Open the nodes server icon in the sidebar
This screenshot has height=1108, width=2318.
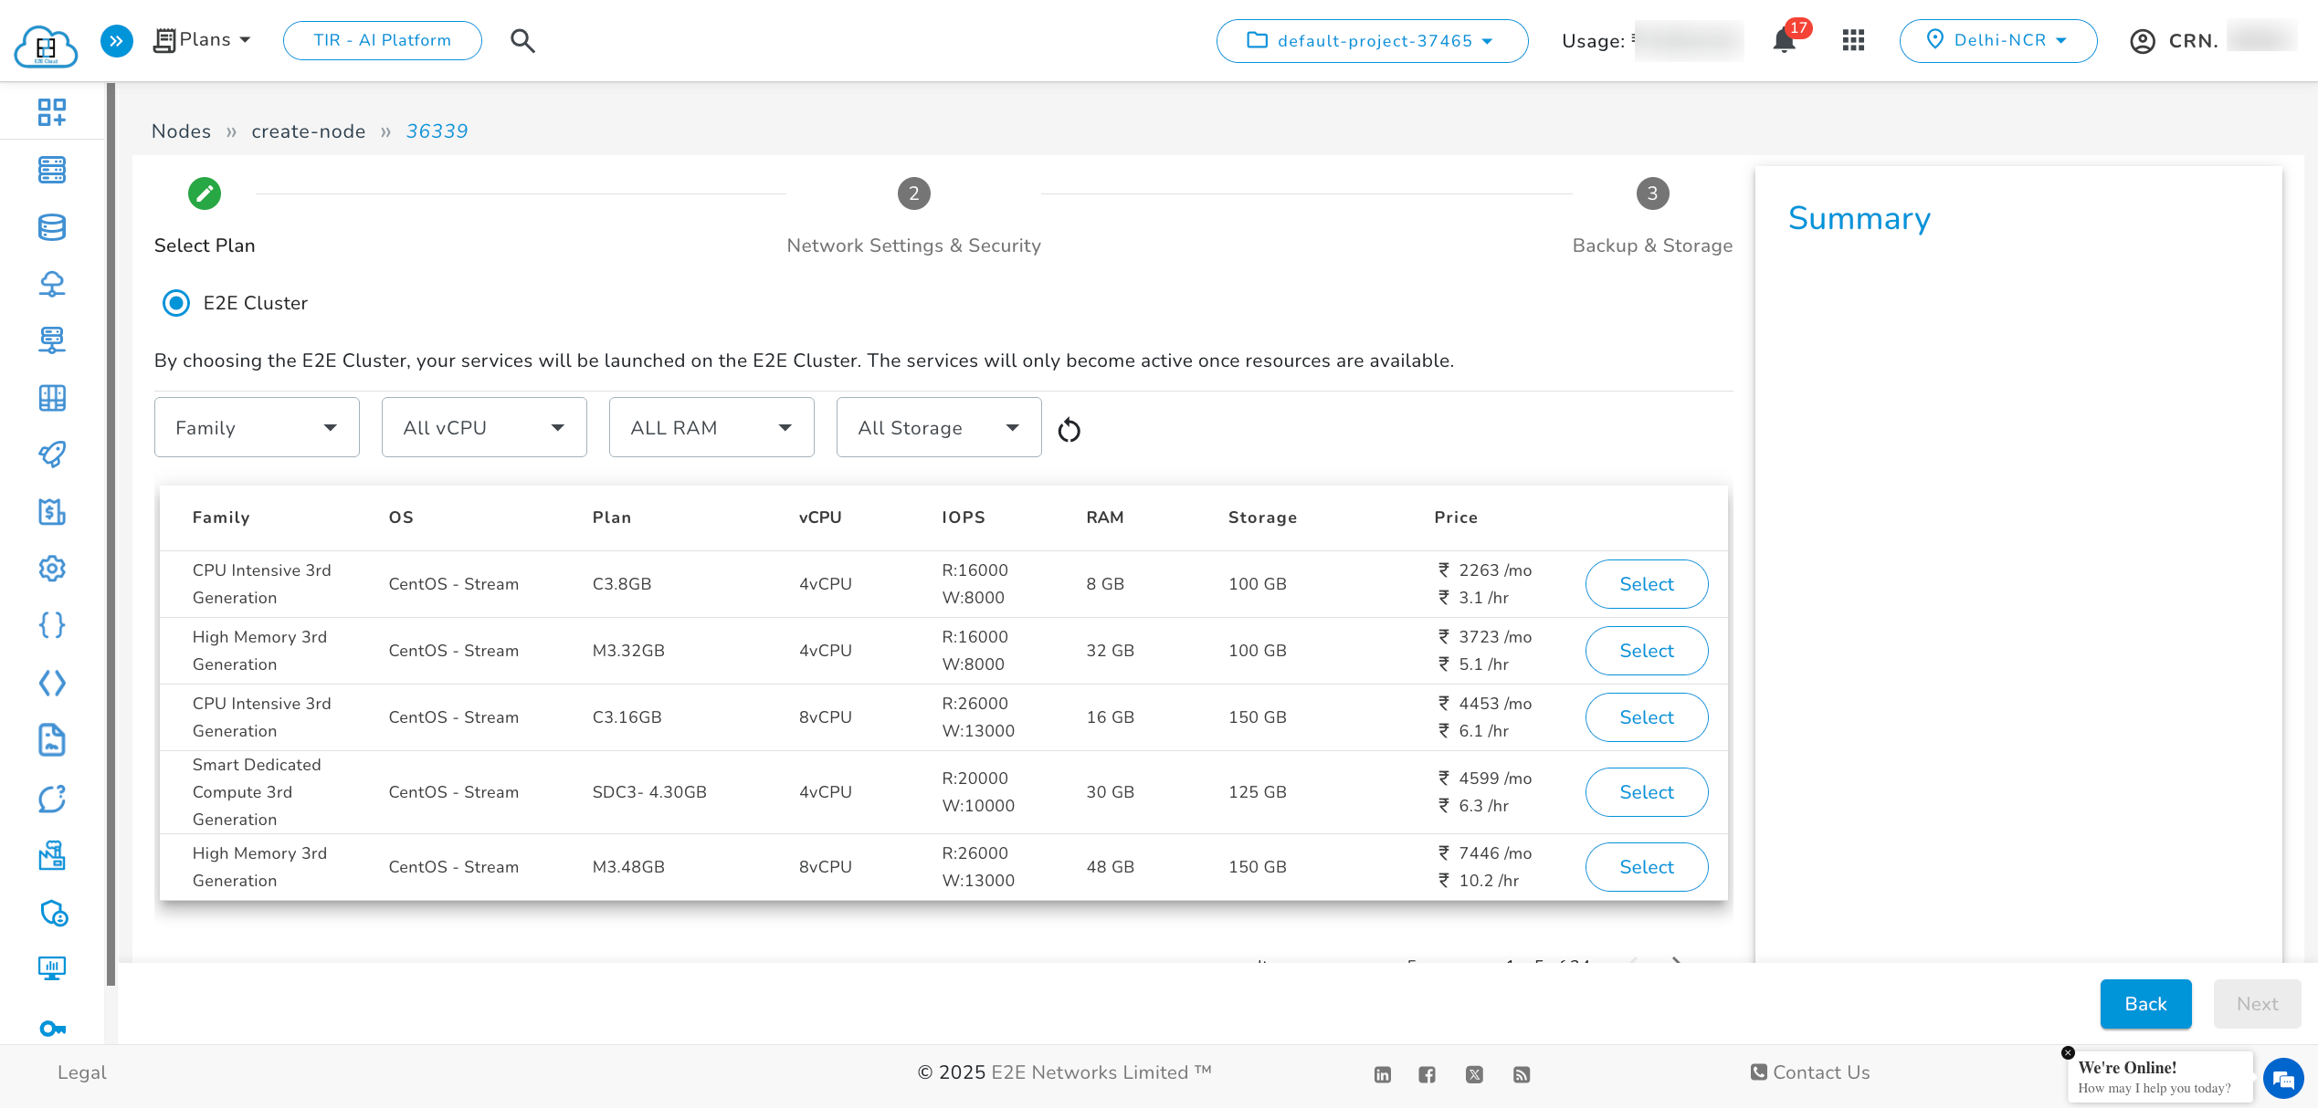pos(52,170)
